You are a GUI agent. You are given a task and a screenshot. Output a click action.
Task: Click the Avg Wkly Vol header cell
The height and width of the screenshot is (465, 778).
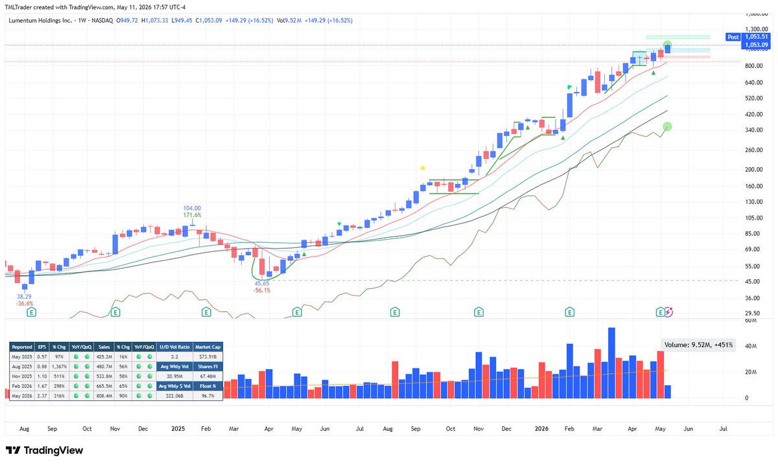(174, 366)
